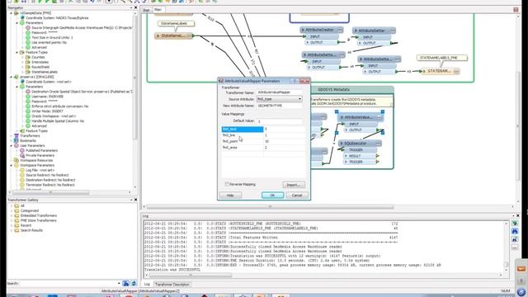Click the Use oriented points parameter icon

(x=28, y=42)
